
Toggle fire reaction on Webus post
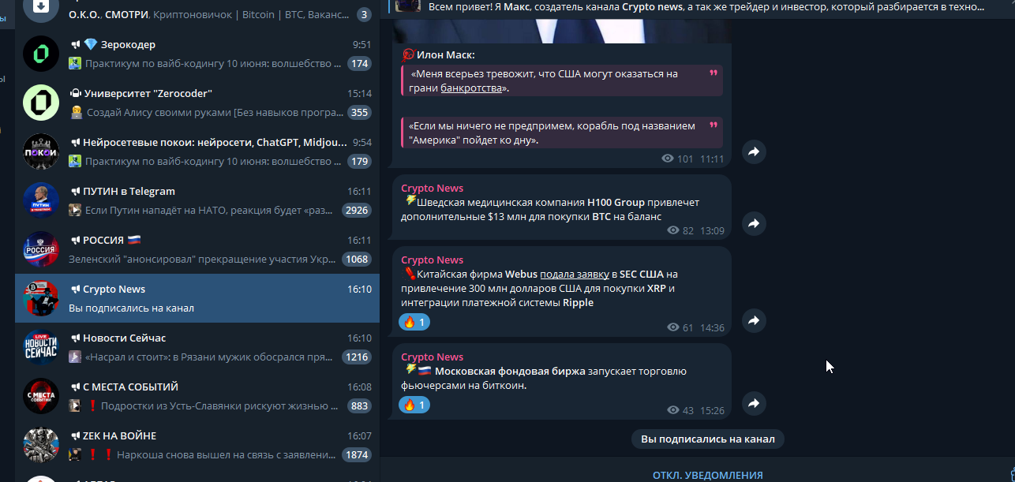click(x=414, y=322)
